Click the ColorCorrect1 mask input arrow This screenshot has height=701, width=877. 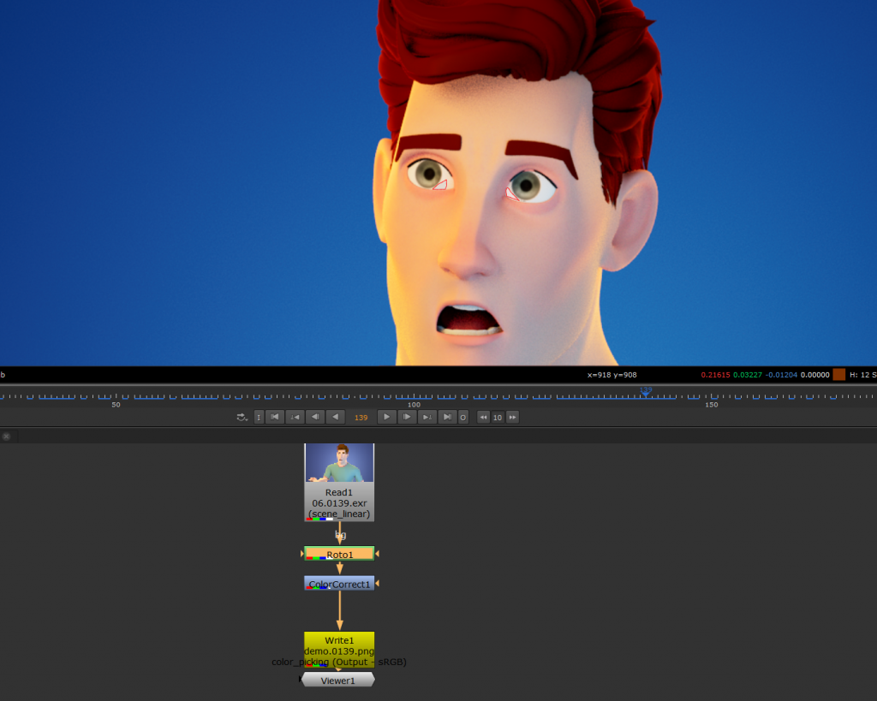(378, 583)
